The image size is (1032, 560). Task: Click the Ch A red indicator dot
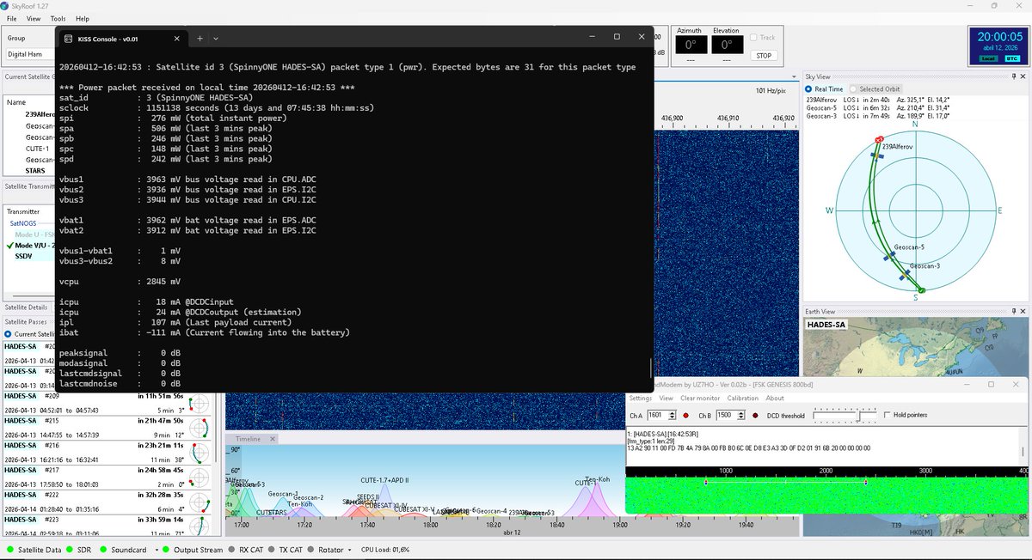(x=686, y=415)
